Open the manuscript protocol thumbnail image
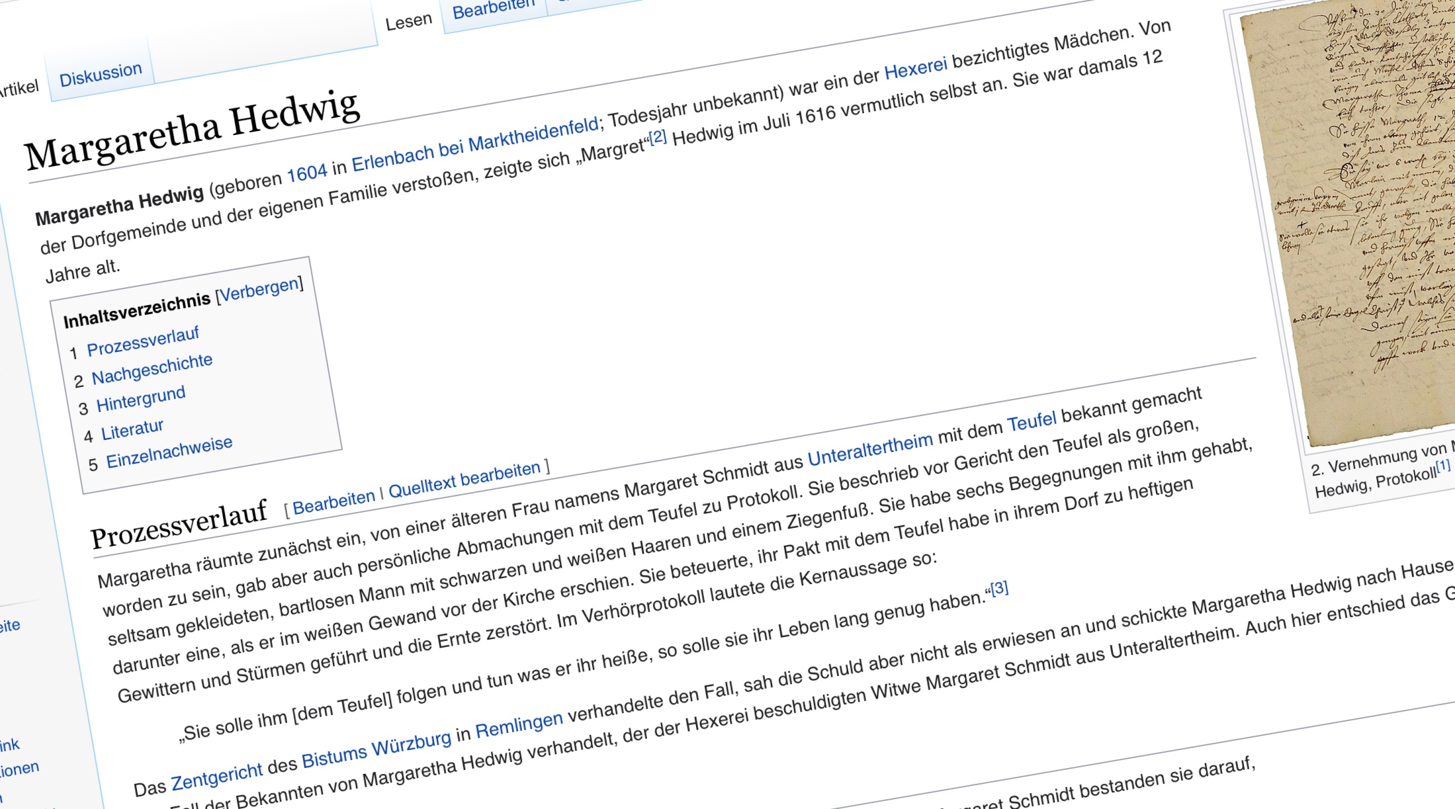The width and height of the screenshot is (1455, 809). (x=1356, y=218)
